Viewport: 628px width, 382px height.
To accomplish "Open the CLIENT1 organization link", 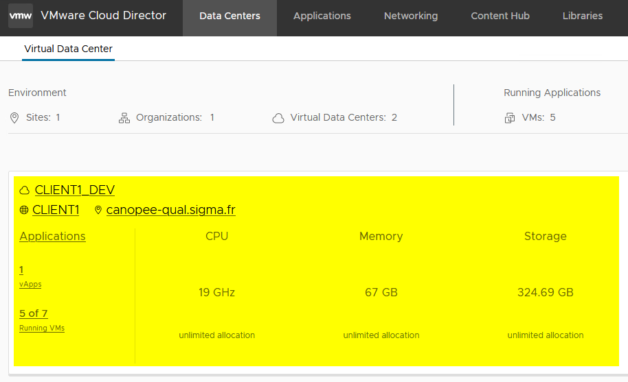I will pos(56,210).
